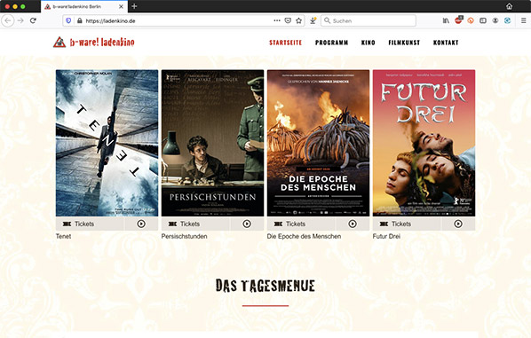The height and width of the screenshot is (338, 531).
Task: Open the Kino menu item
Action: click(x=369, y=43)
